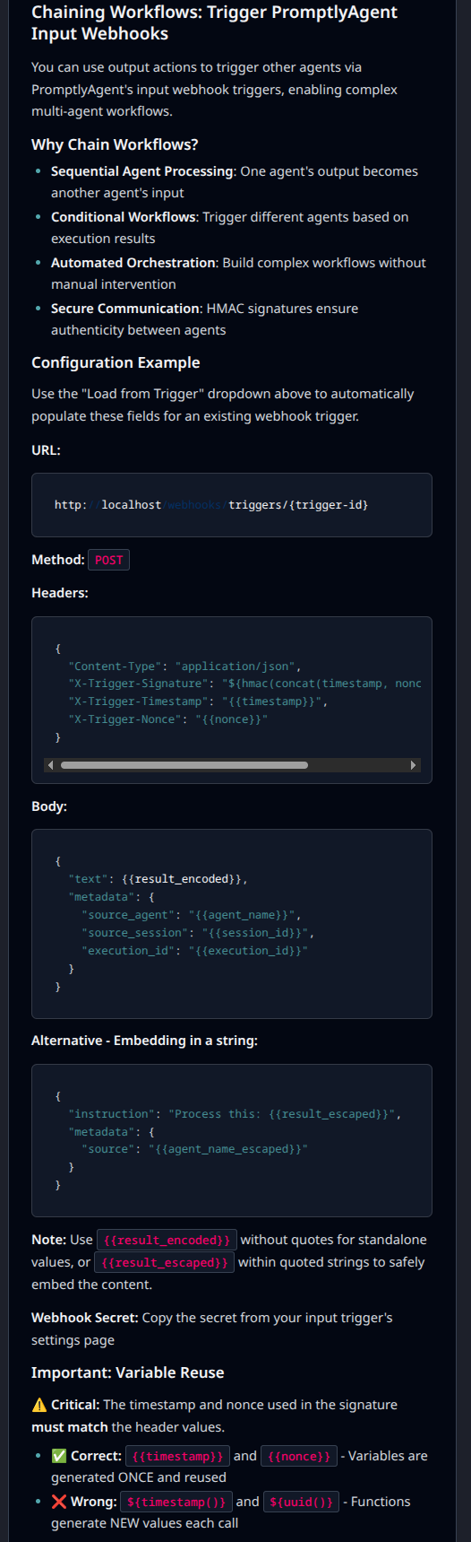Click the "source_session" code line
This screenshot has height=1542, width=471.
point(198,933)
